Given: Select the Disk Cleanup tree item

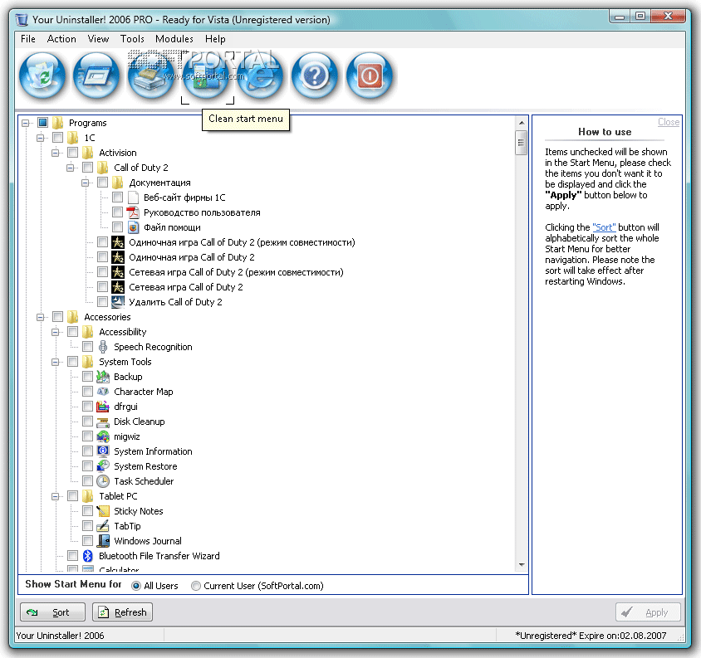Looking at the screenshot, I should [x=139, y=422].
